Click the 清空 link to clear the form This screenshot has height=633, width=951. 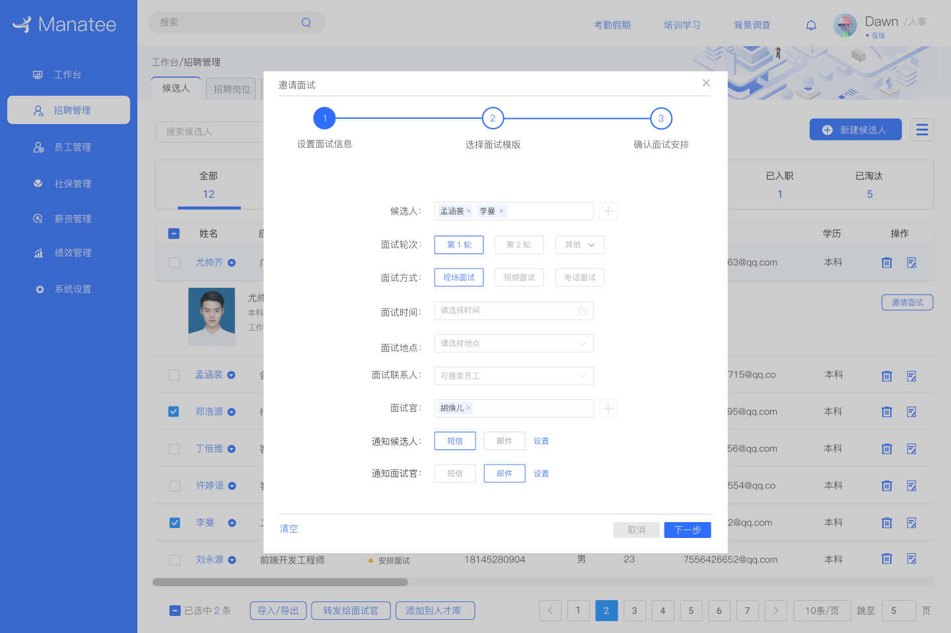point(289,529)
